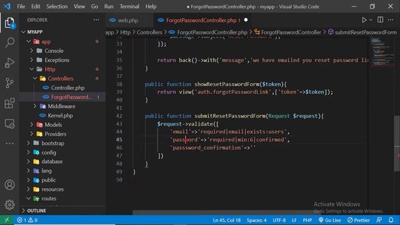This screenshot has width=400, height=225.
Task: Open editor More Actions ellipsis
Action: 391,20
